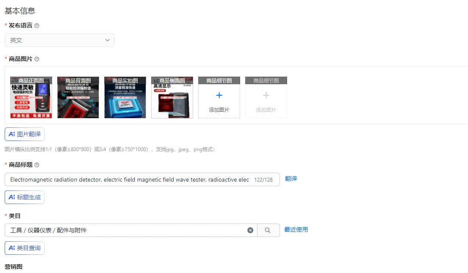Click the AI 标题生成 button
The image size is (468, 273).
click(25, 197)
